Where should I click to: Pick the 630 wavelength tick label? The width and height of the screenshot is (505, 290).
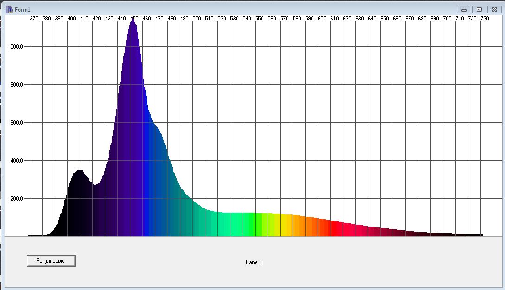click(x=360, y=19)
